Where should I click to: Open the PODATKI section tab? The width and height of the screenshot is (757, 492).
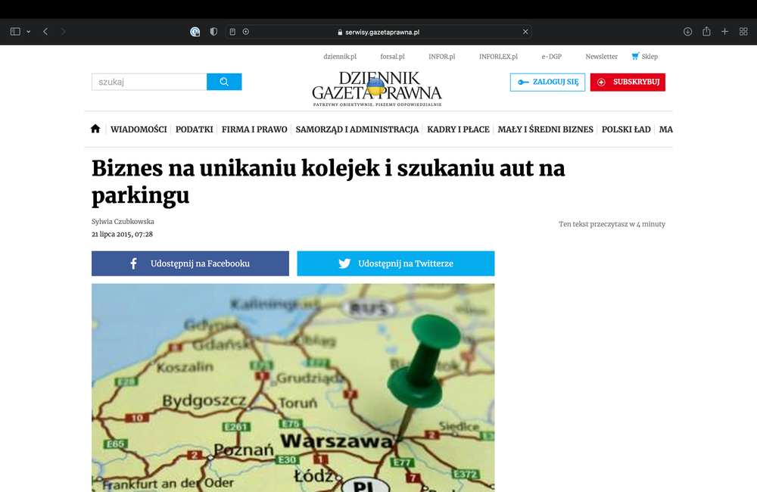tap(194, 129)
